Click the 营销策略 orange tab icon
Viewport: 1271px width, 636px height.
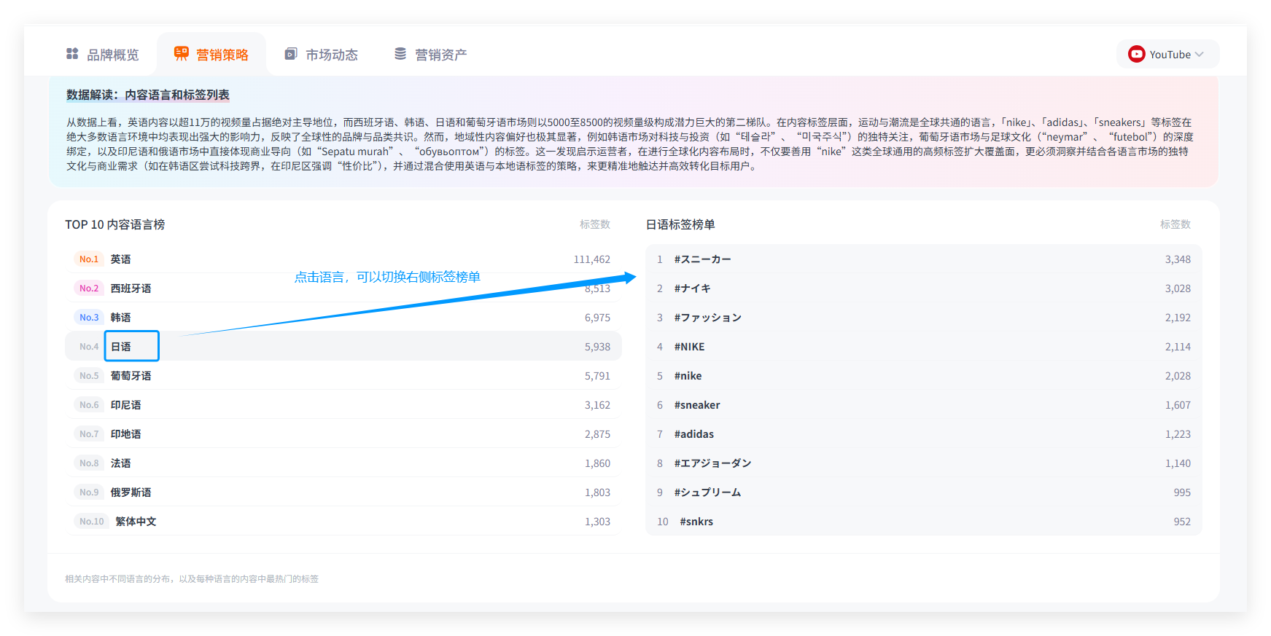coord(182,54)
